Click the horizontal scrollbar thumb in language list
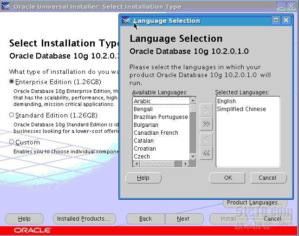The width and height of the screenshot is (299, 236). (157, 164)
